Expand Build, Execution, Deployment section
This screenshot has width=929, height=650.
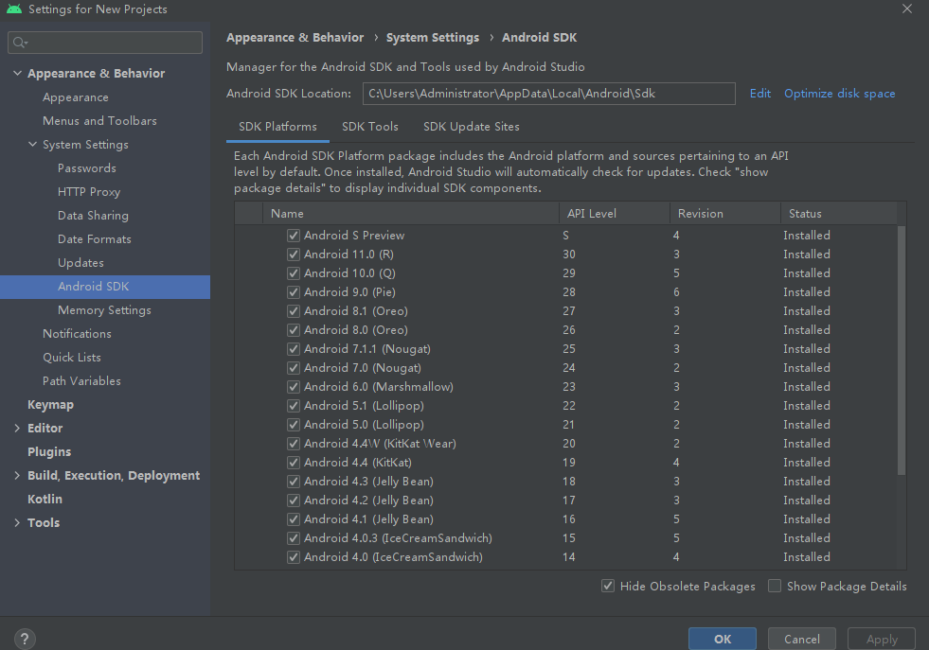[x=17, y=475]
